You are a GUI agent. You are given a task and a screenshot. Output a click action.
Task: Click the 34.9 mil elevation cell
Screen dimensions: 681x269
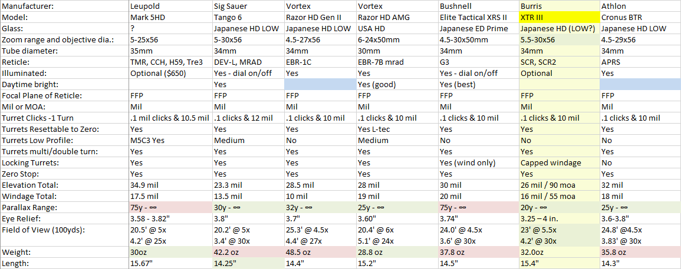coord(170,185)
